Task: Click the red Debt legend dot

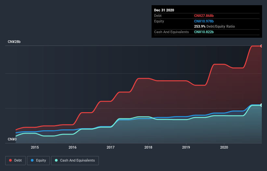Action: [10, 160]
